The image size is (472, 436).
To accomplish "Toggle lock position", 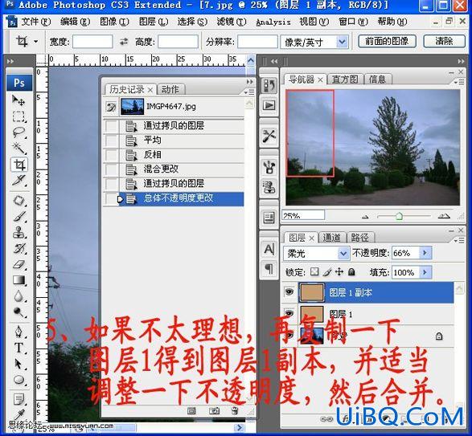I will click(339, 272).
